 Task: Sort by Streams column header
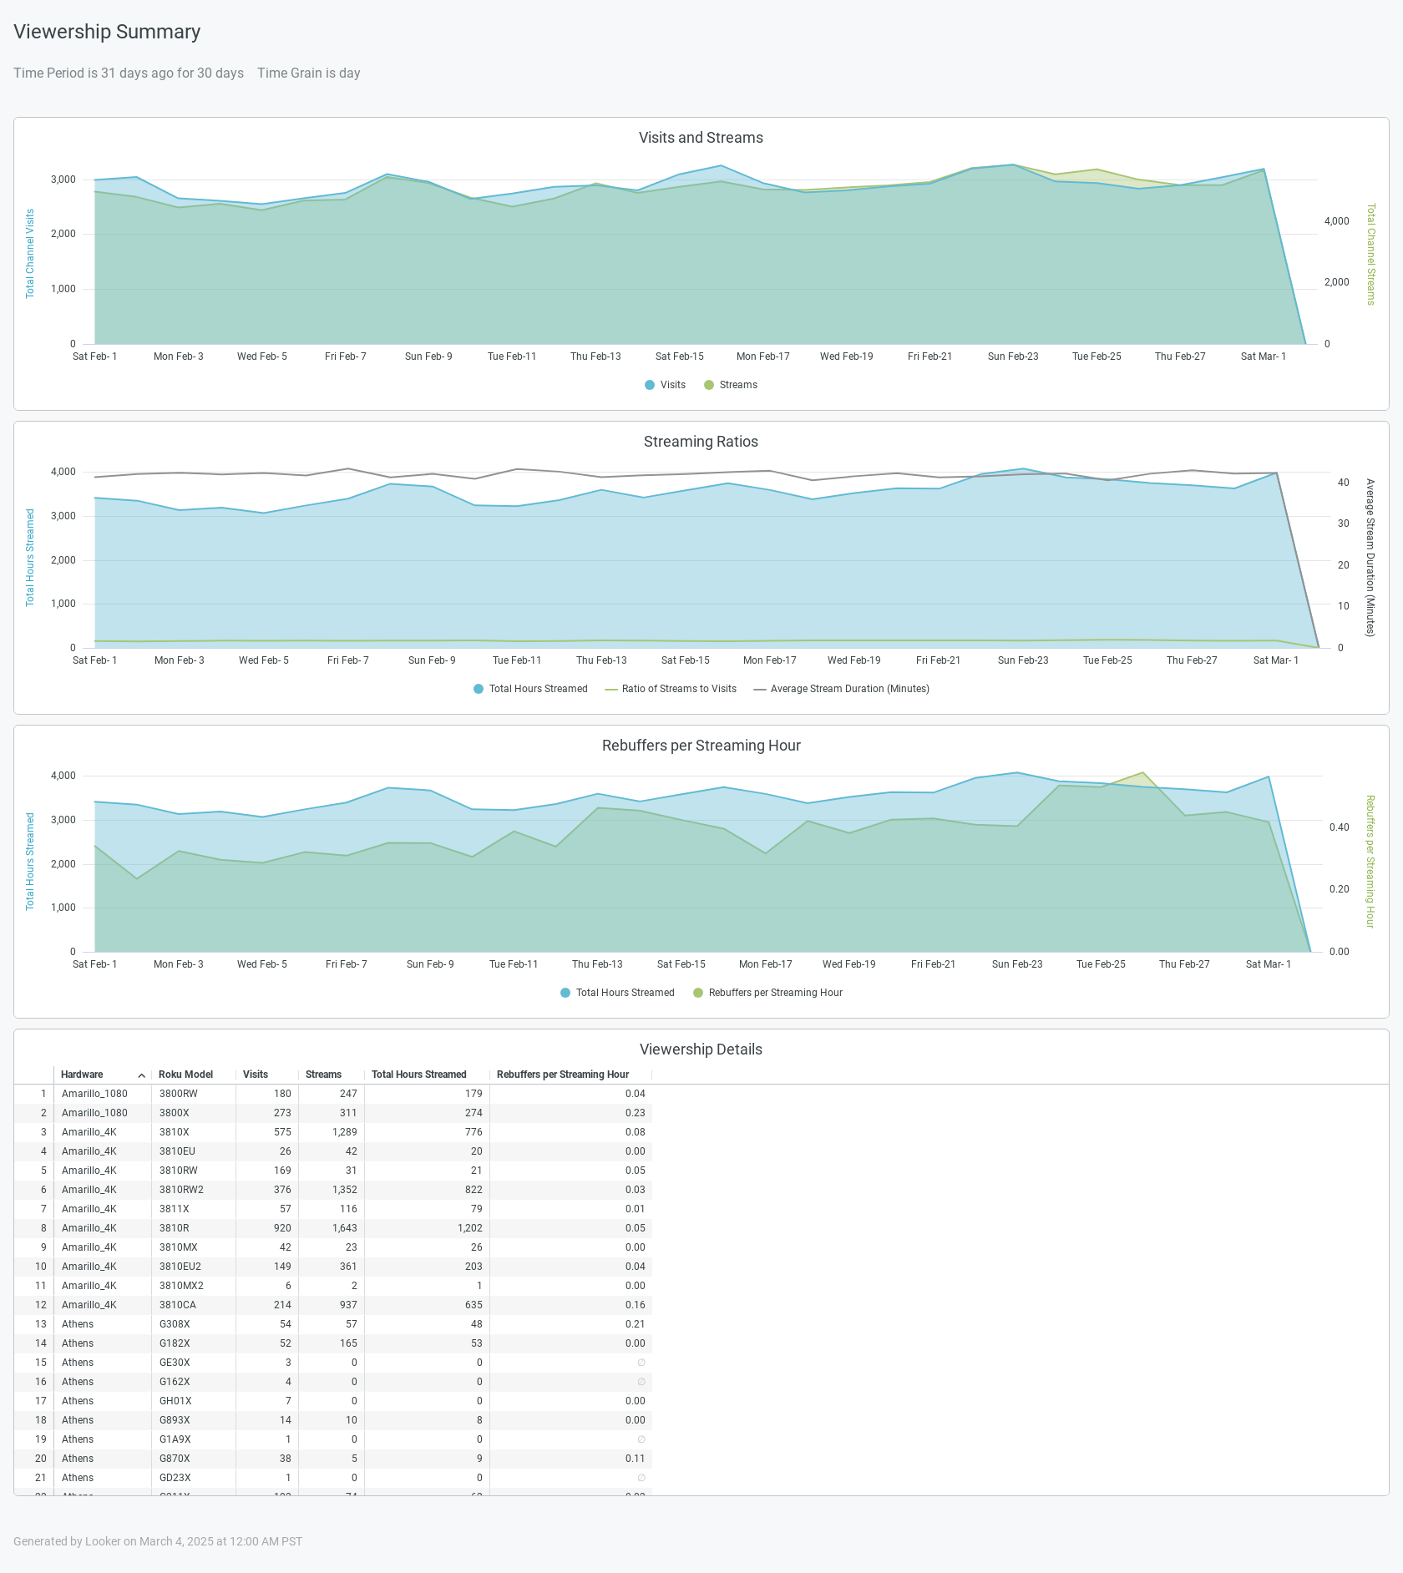(323, 1075)
